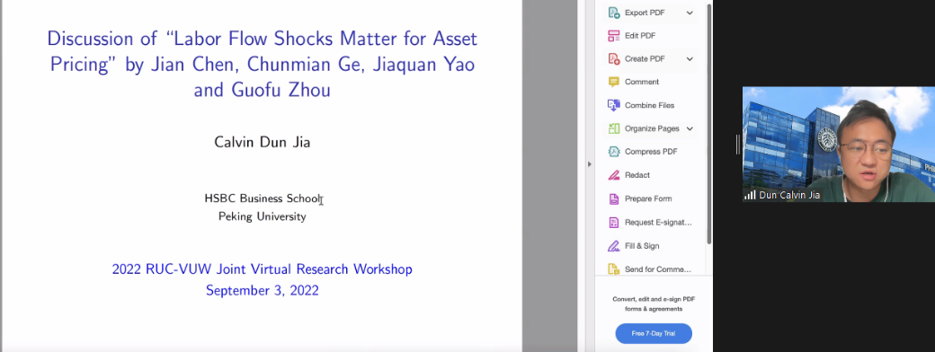The width and height of the screenshot is (935, 352).
Task: Click the tools pane vertical scrollbar
Action: click(x=709, y=124)
